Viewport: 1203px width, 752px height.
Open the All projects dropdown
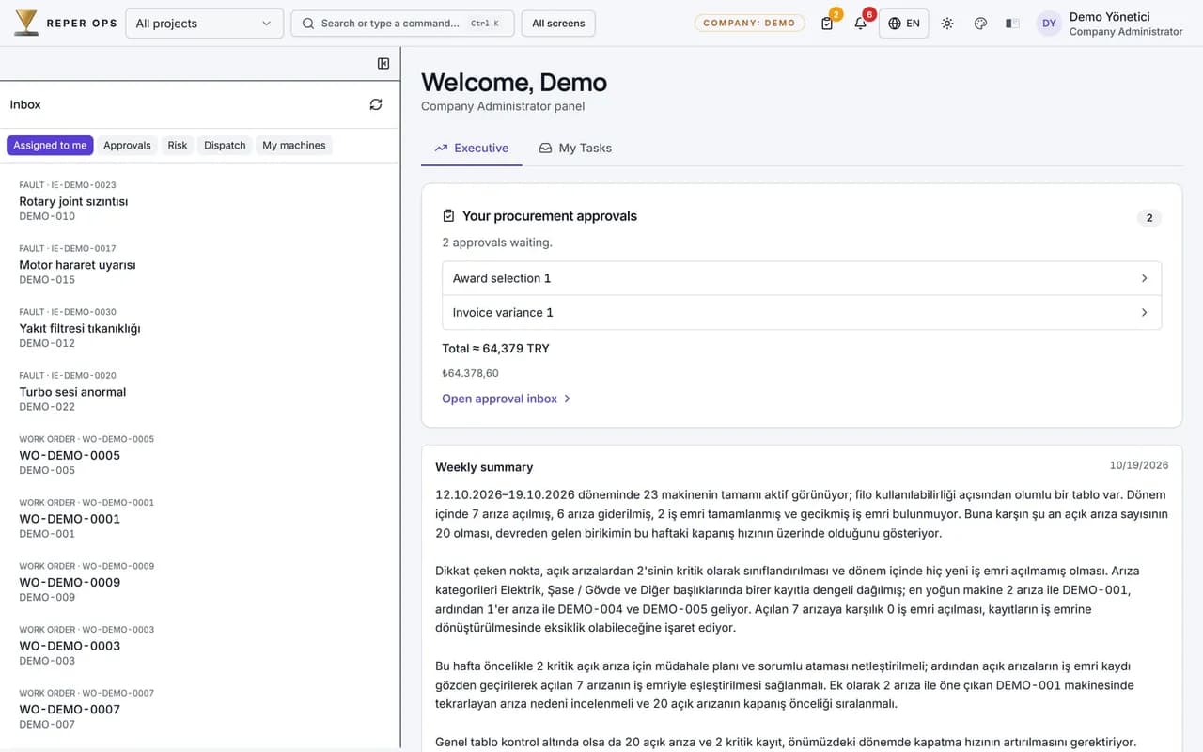[204, 23]
